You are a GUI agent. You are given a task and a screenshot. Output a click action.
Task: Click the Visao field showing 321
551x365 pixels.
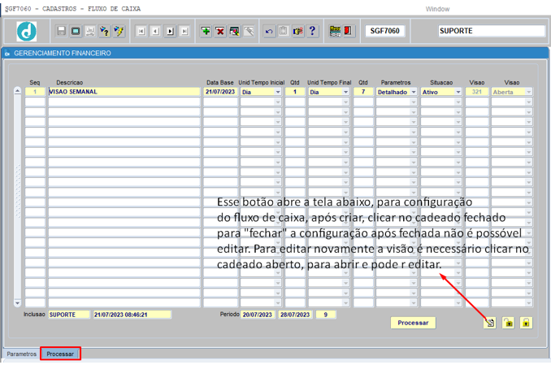coord(477,92)
